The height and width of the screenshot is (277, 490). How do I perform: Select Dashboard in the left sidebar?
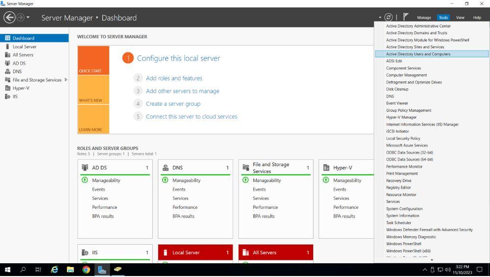point(34,38)
